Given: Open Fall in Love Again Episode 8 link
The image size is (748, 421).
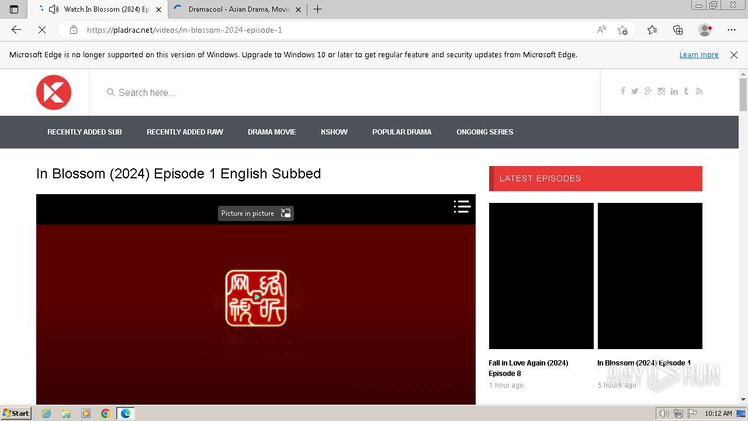Looking at the screenshot, I should point(528,368).
